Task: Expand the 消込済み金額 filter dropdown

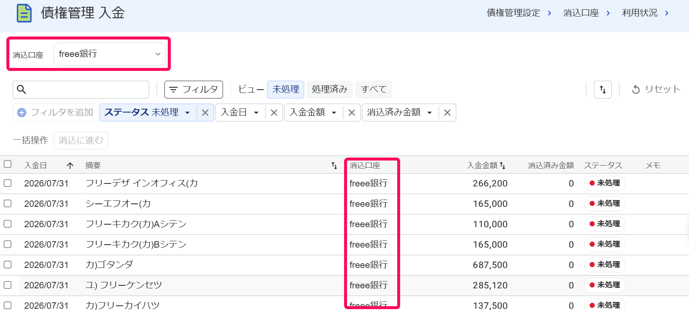Action: click(x=429, y=113)
